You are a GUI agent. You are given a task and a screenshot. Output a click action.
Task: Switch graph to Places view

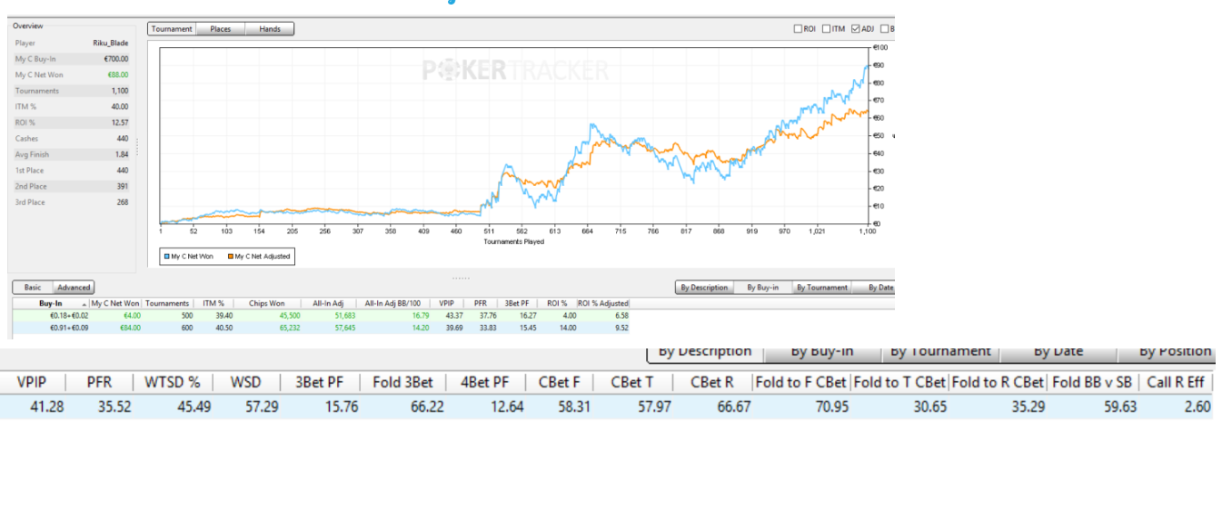pos(221,29)
